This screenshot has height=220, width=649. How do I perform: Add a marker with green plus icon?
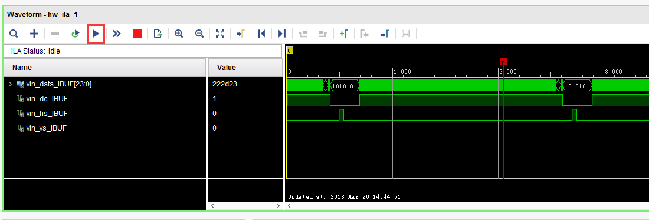pos(343,34)
